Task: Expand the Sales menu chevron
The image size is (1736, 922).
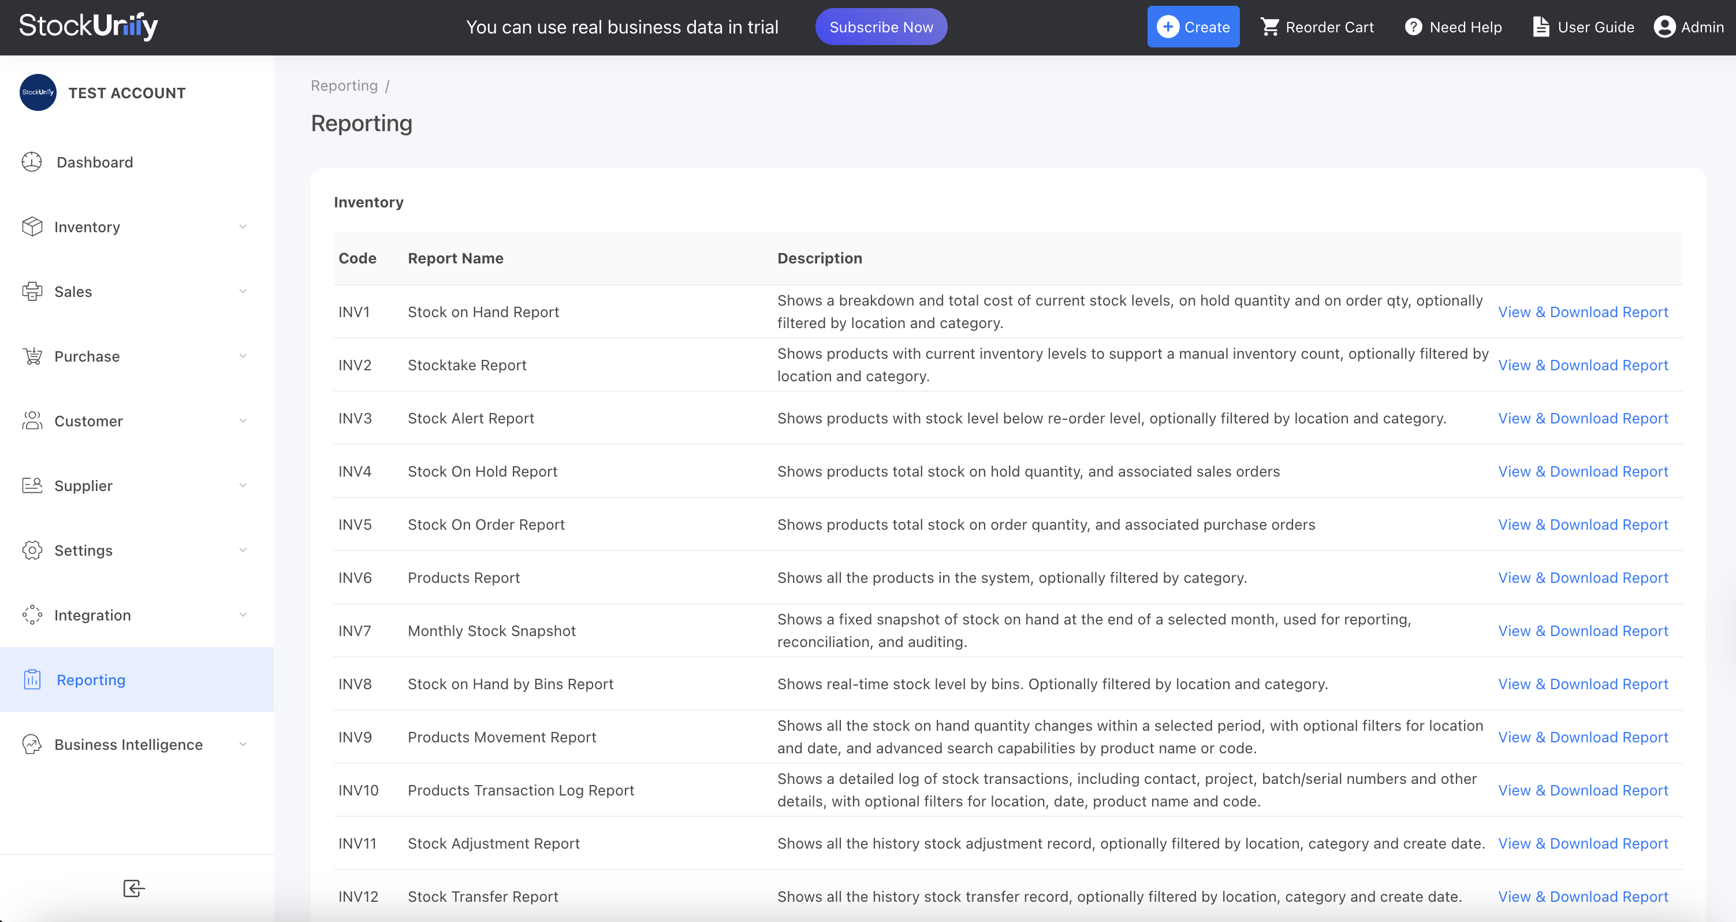Action: point(243,291)
